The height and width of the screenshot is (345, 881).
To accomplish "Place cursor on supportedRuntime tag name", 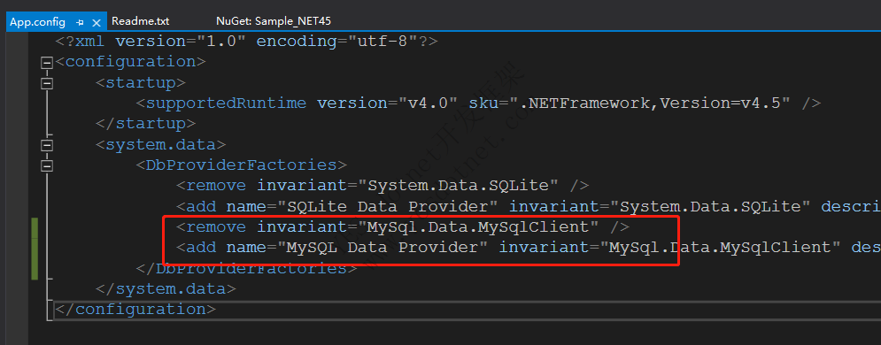I will tap(227, 103).
